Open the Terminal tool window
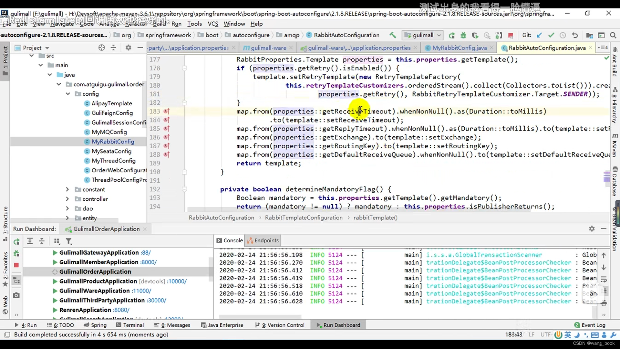620x349 pixels. tap(130, 325)
